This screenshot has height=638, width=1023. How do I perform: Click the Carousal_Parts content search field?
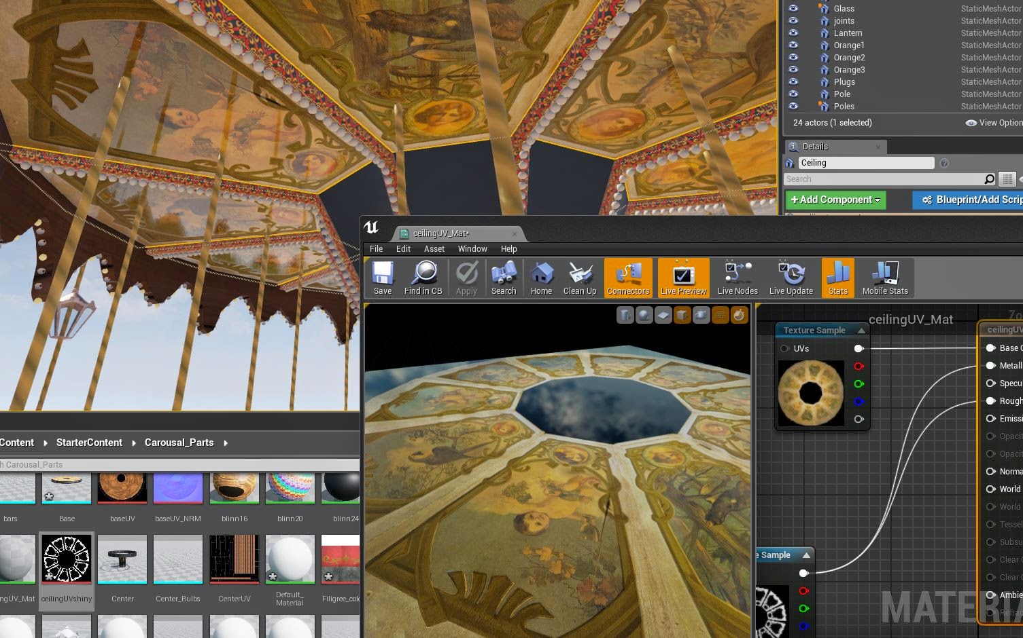click(179, 465)
